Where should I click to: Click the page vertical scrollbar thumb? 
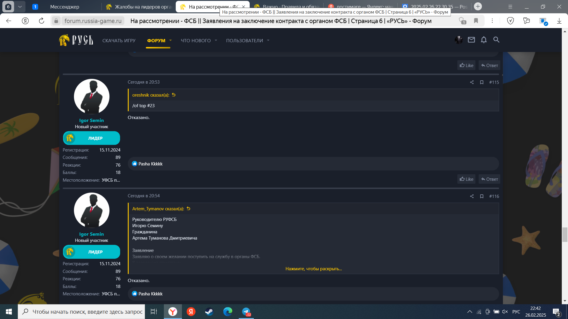click(565, 235)
